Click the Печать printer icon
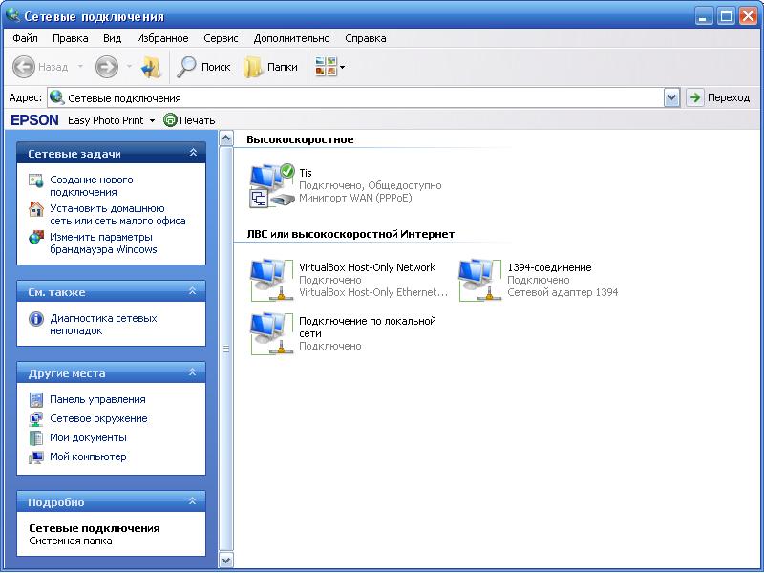This screenshot has height=573, width=764. (x=170, y=120)
